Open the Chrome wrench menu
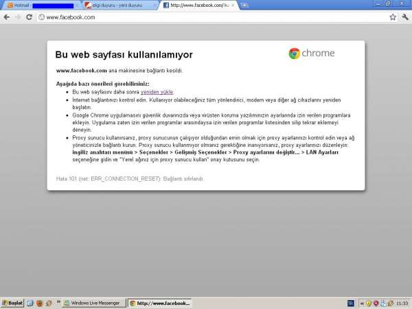The image size is (412, 309). click(x=405, y=17)
